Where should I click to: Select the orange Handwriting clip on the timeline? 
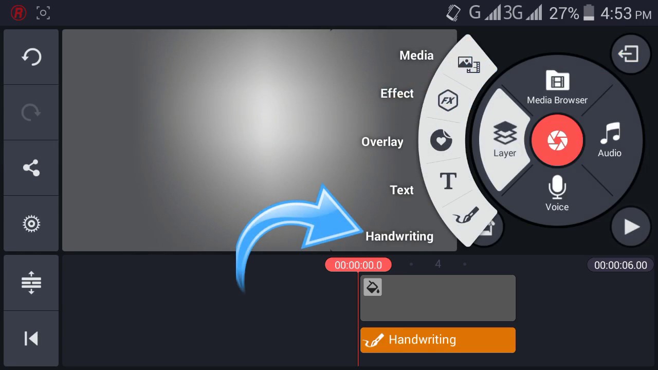pos(438,340)
